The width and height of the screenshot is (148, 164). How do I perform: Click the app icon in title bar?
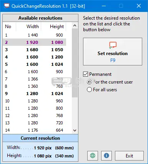point(7,6)
